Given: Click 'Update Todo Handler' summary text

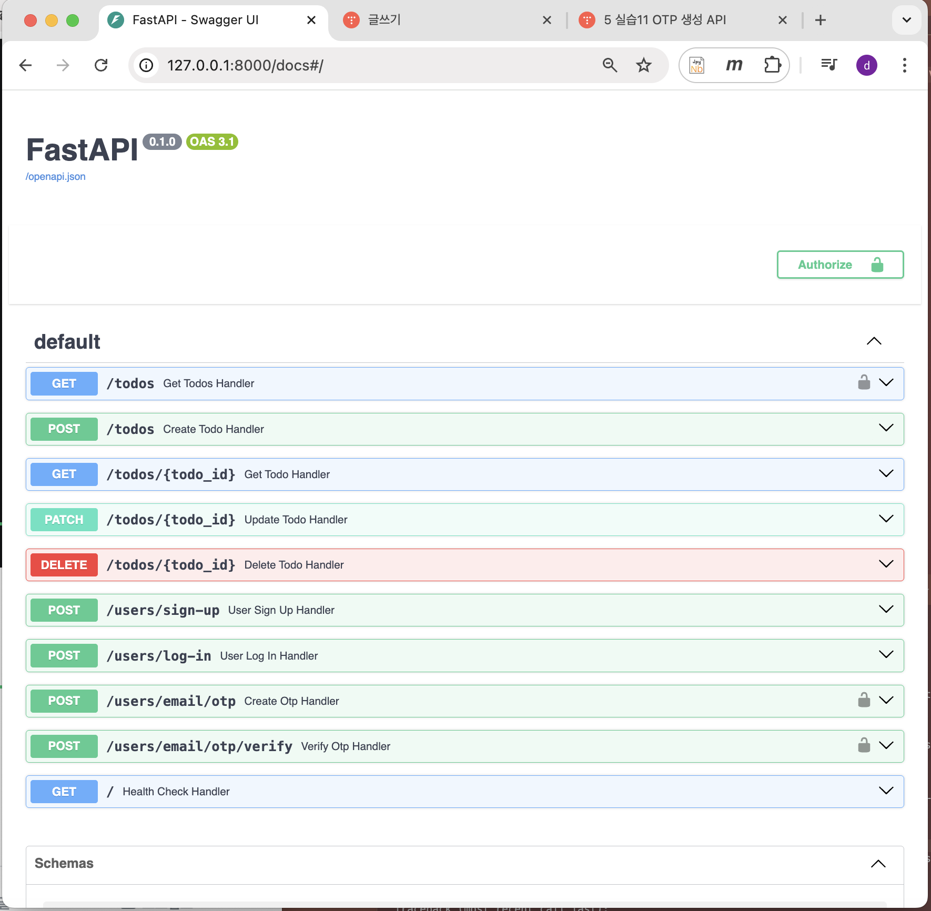Looking at the screenshot, I should click(x=296, y=520).
